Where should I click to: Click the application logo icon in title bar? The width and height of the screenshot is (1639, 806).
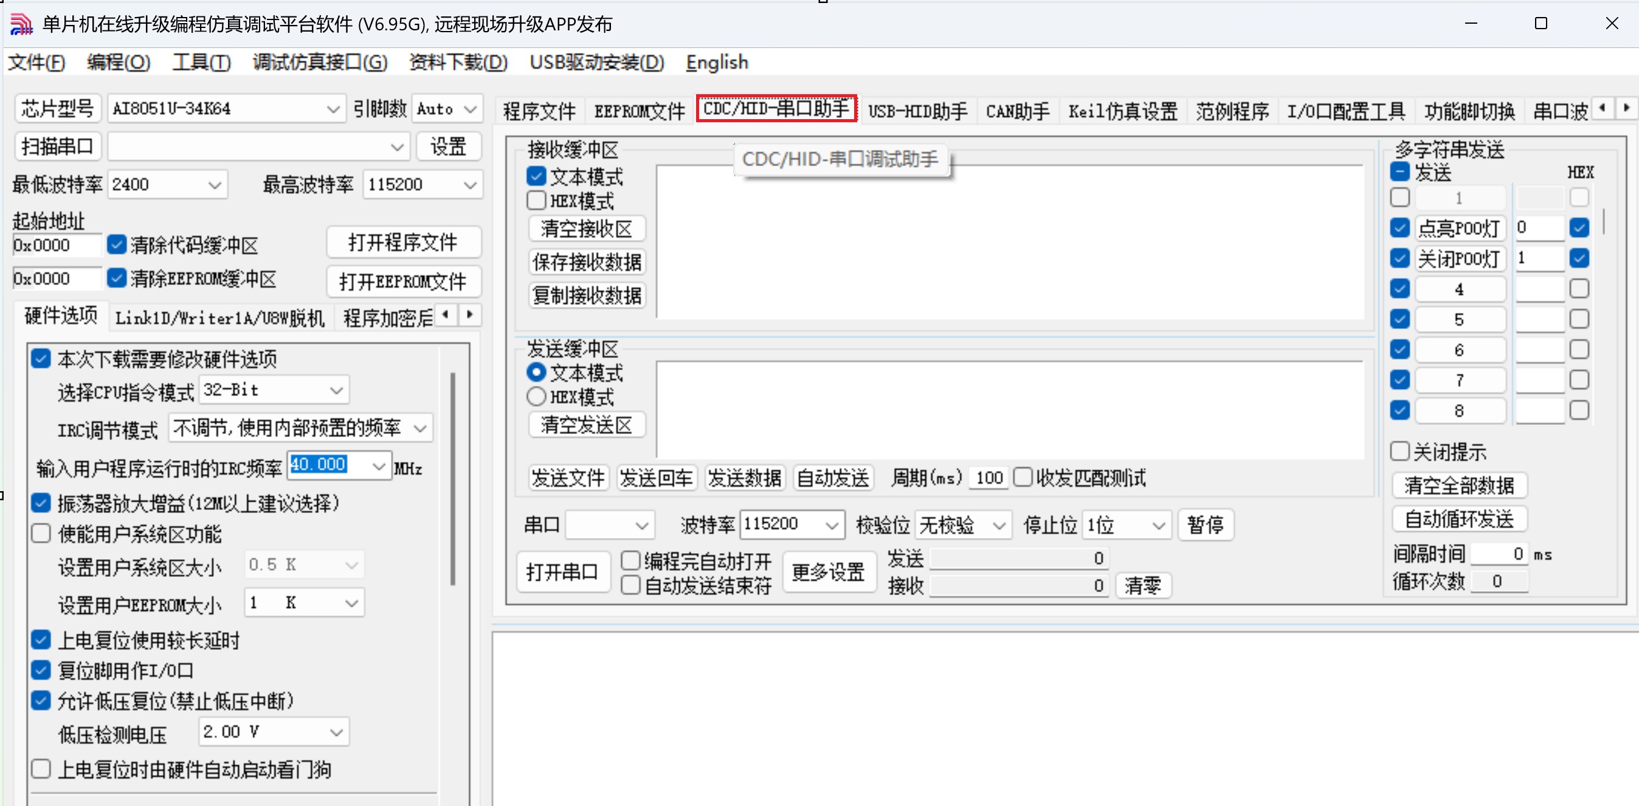pos(21,24)
